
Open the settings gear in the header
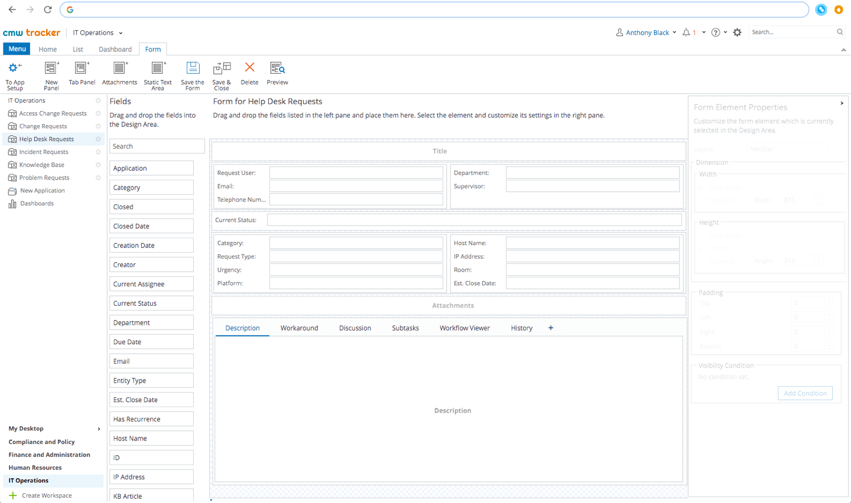(x=737, y=32)
